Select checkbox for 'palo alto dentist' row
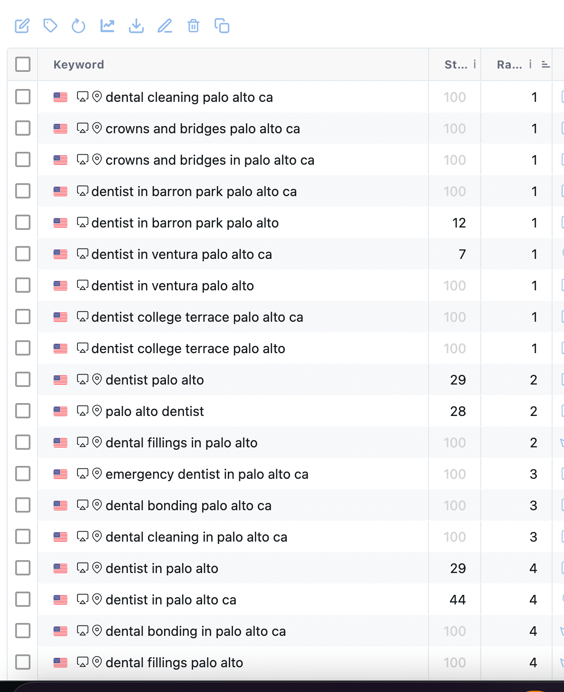Image resolution: width=564 pixels, height=692 pixels. pos(23,411)
